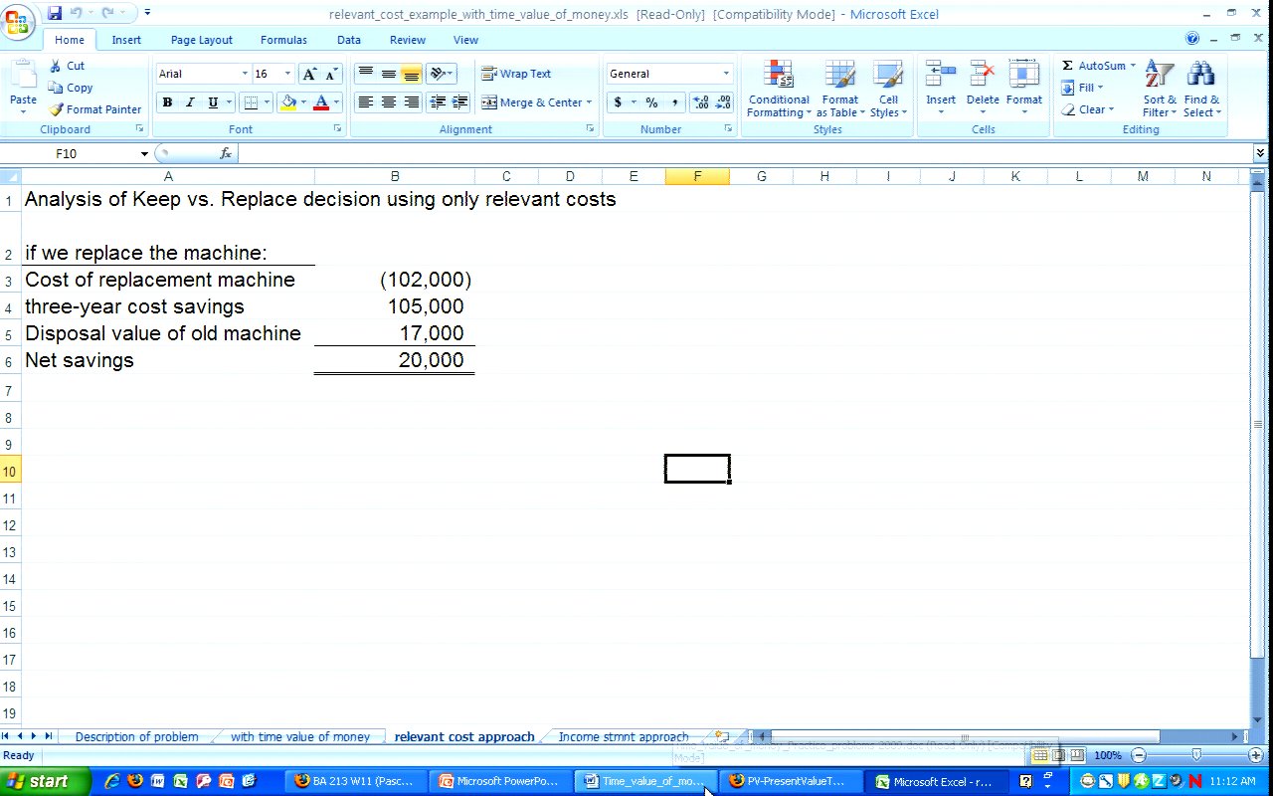The width and height of the screenshot is (1273, 796).
Task: Click the AutoSum sigma icon
Action: coord(1067,66)
